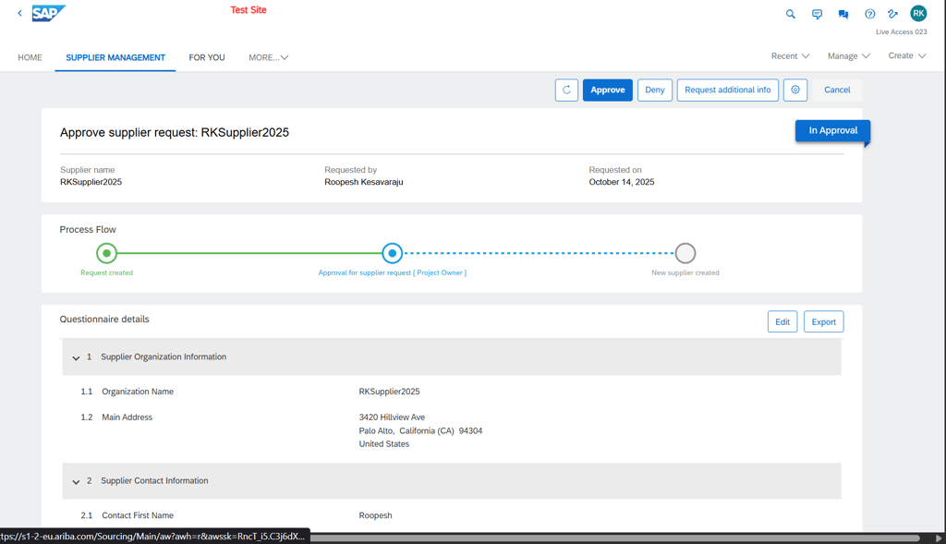This screenshot has height=544, width=946.
Task: Click the October 14, 2025 date
Action: (622, 182)
